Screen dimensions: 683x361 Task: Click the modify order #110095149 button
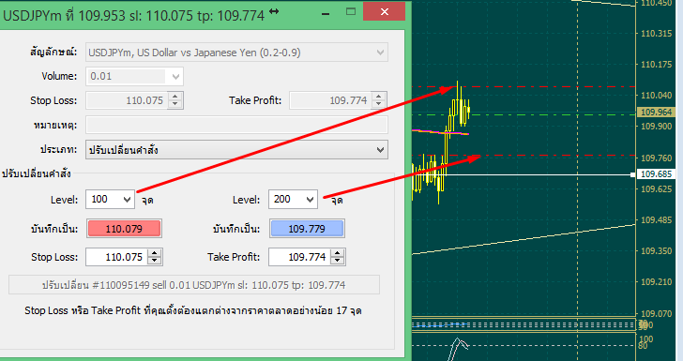(x=194, y=285)
